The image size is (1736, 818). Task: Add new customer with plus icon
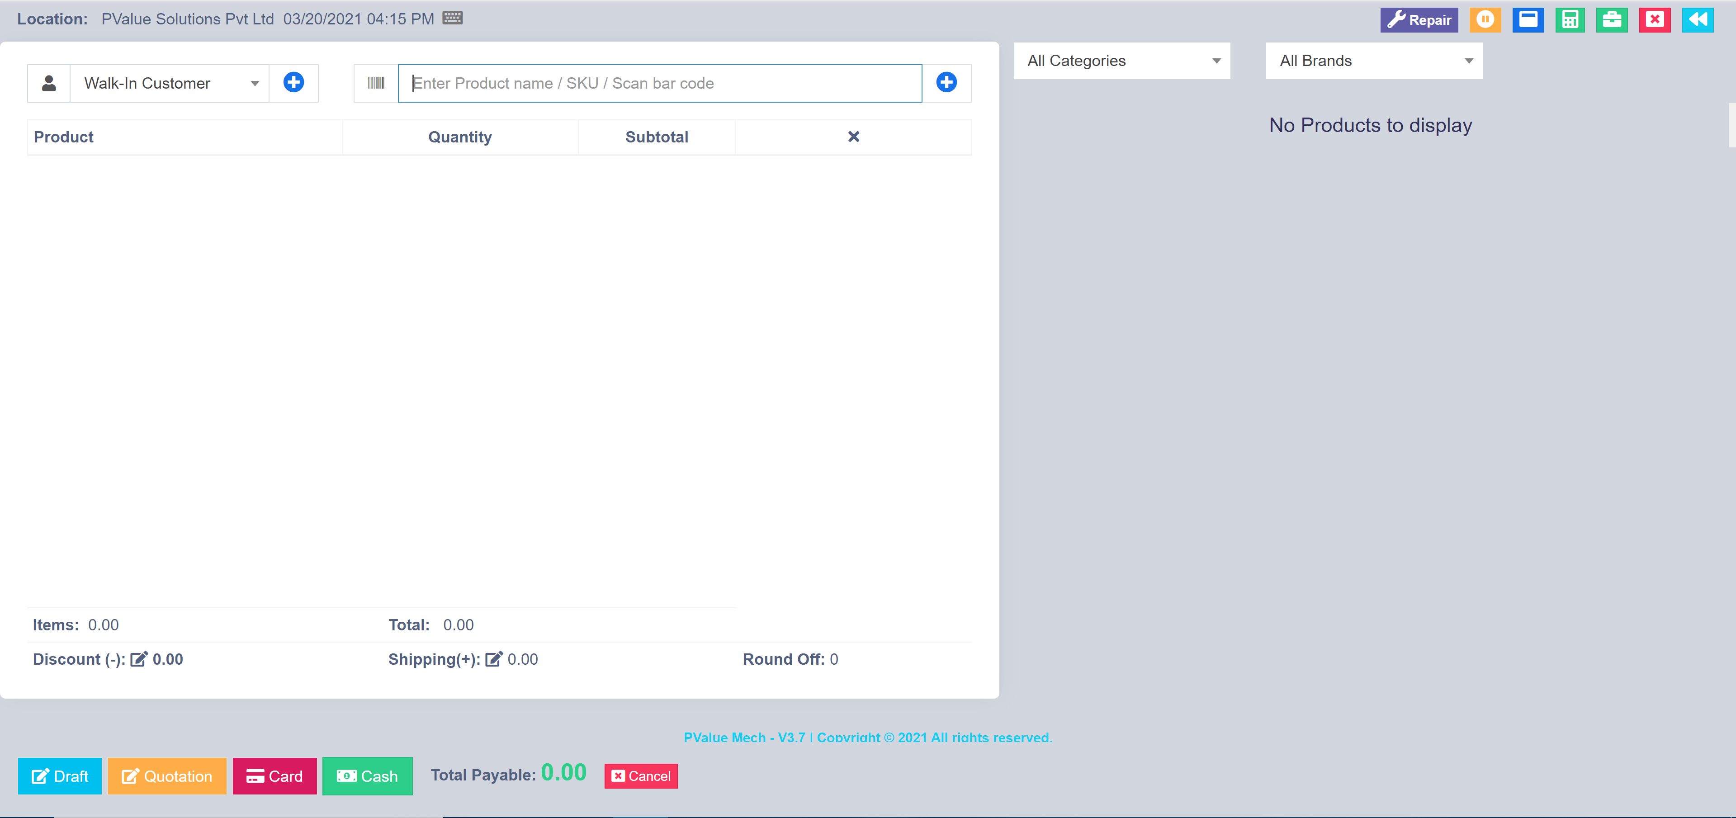pyautogui.click(x=293, y=83)
